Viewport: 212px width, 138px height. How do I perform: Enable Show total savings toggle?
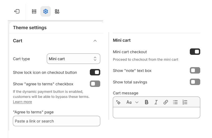pyautogui.click(x=195, y=82)
